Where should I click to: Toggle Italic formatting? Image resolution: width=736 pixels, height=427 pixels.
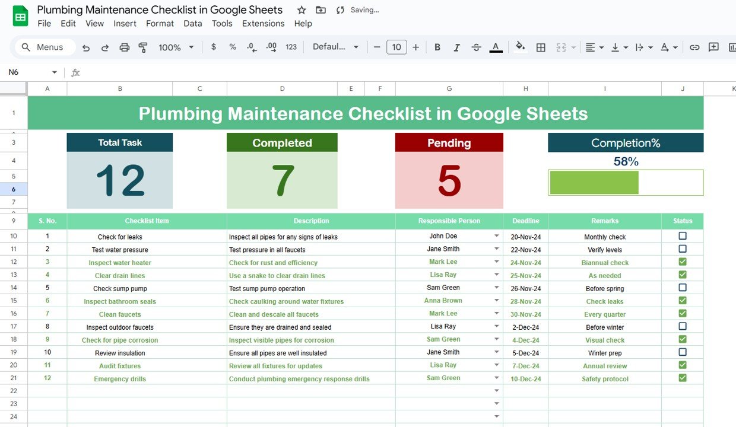[456, 47]
